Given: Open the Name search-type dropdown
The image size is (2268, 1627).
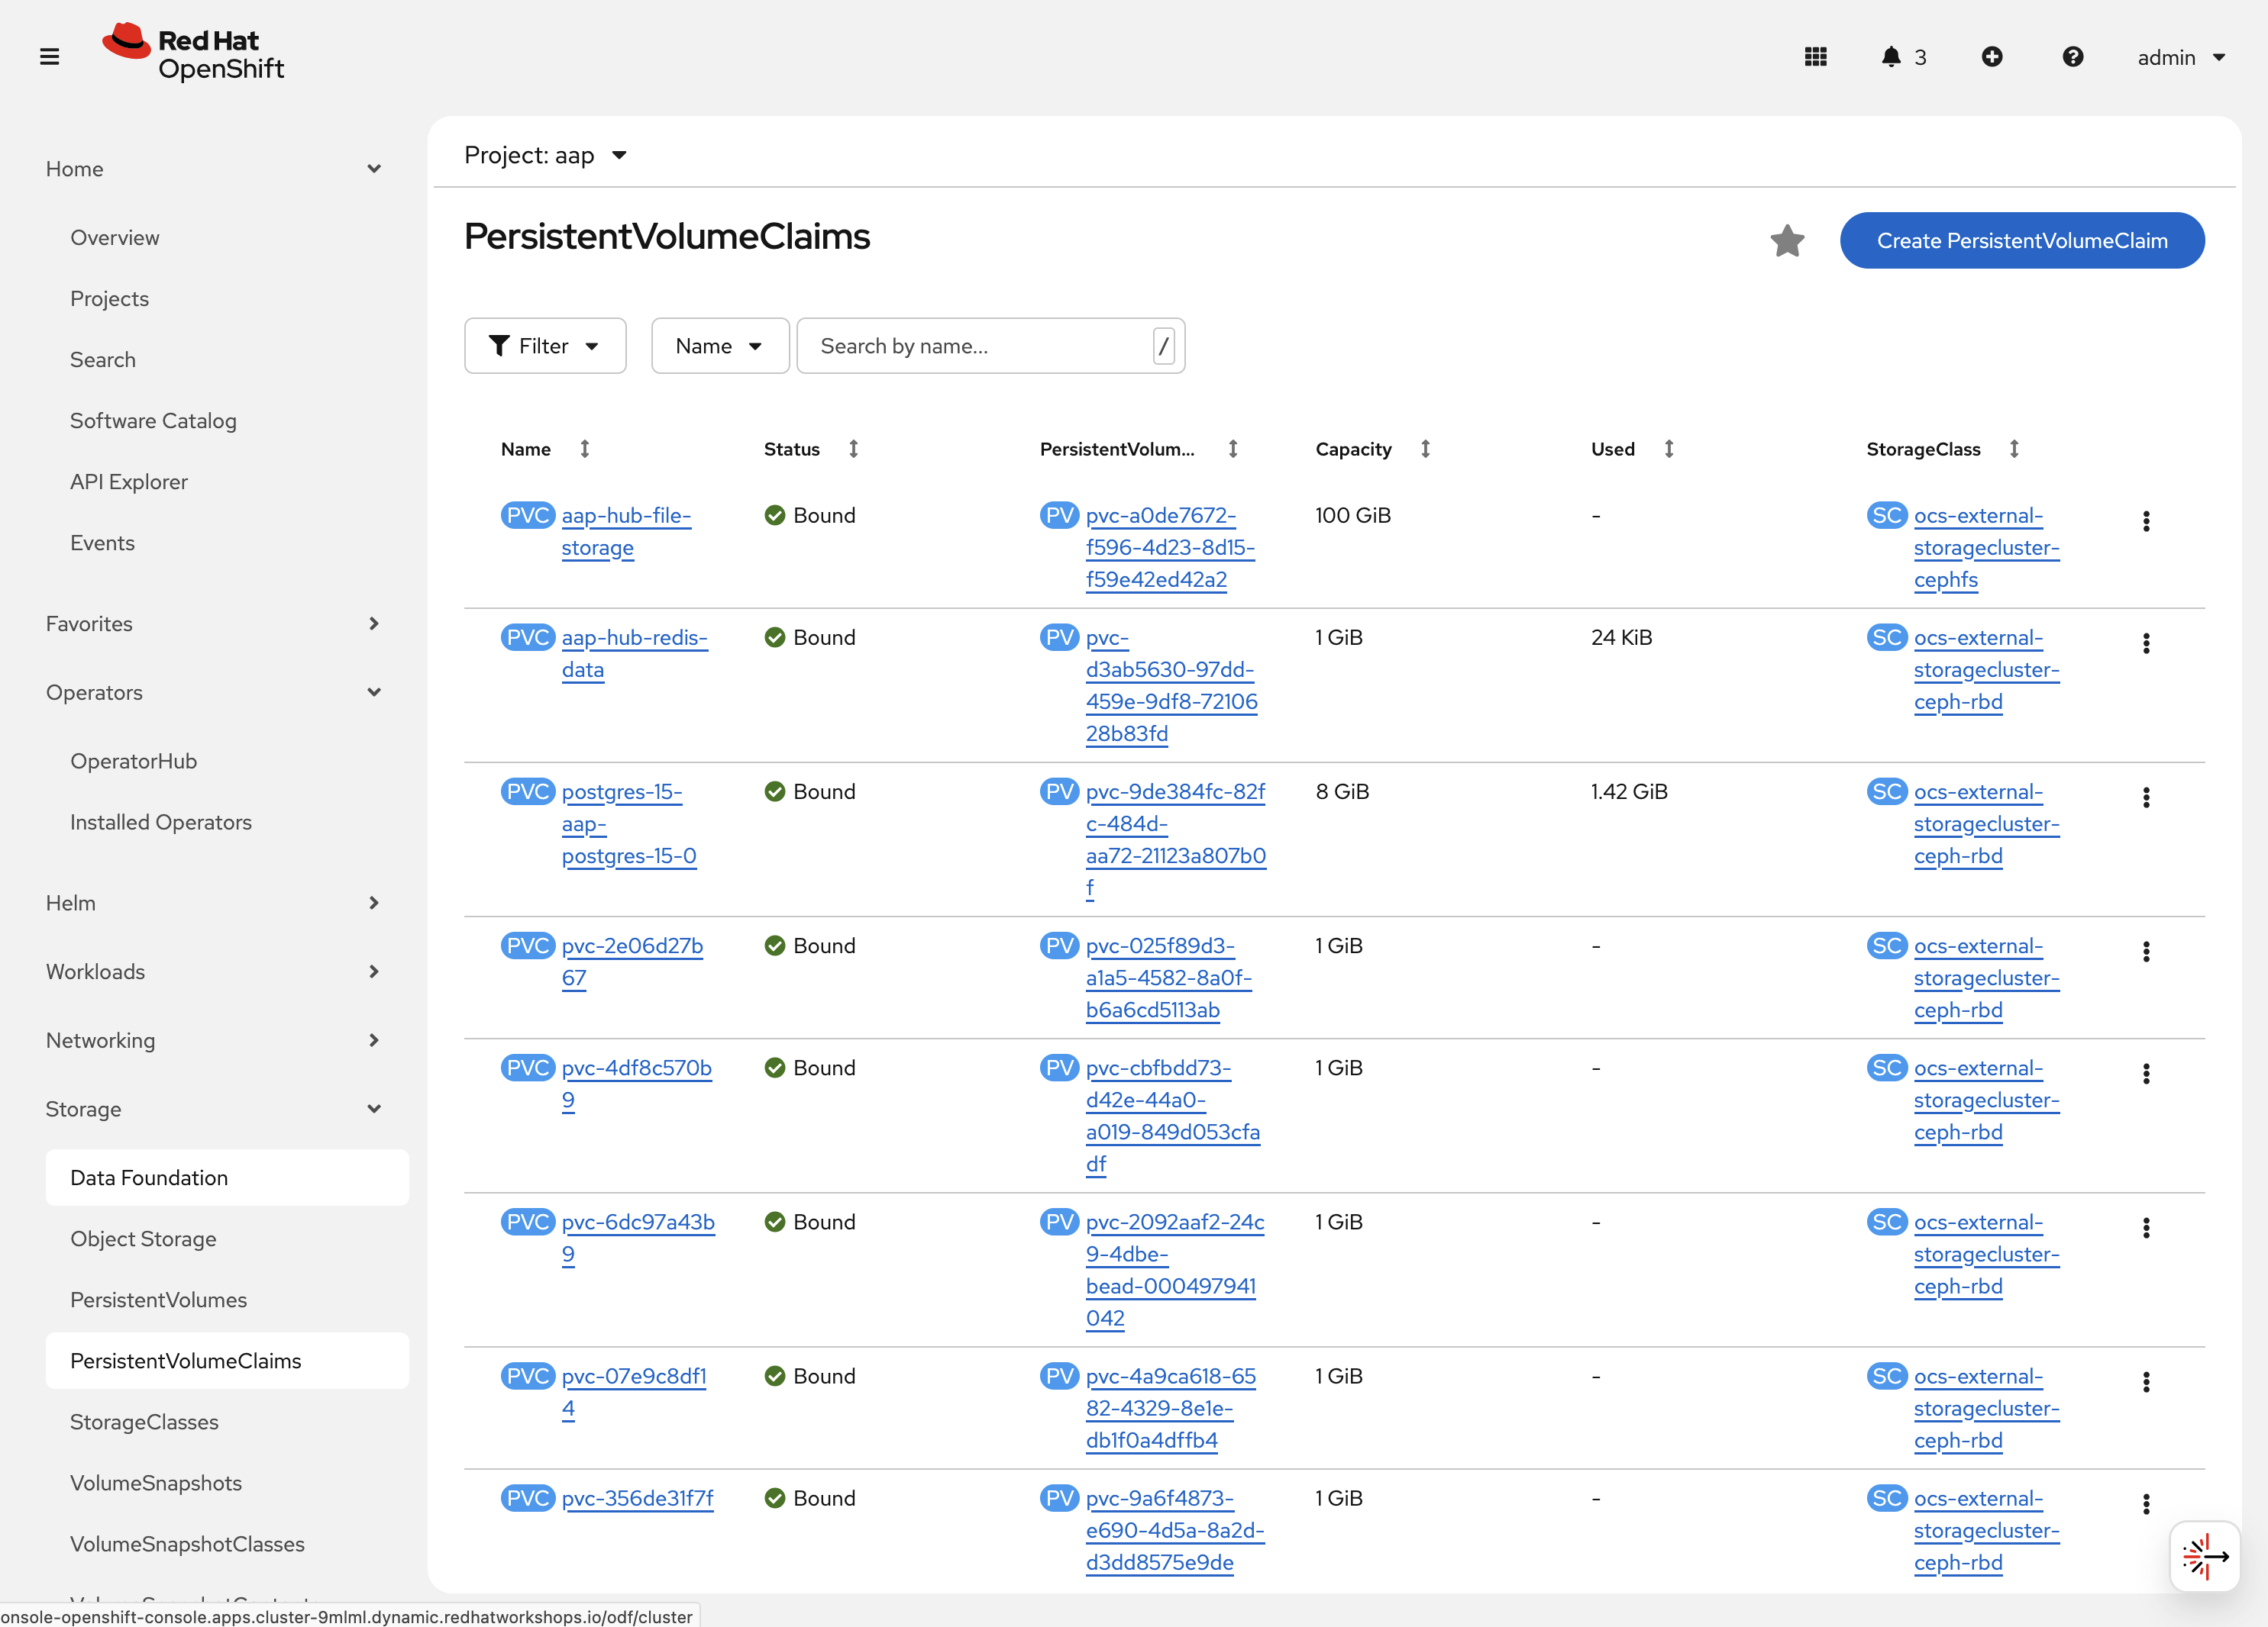Looking at the screenshot, I should [x=719, y=346].
